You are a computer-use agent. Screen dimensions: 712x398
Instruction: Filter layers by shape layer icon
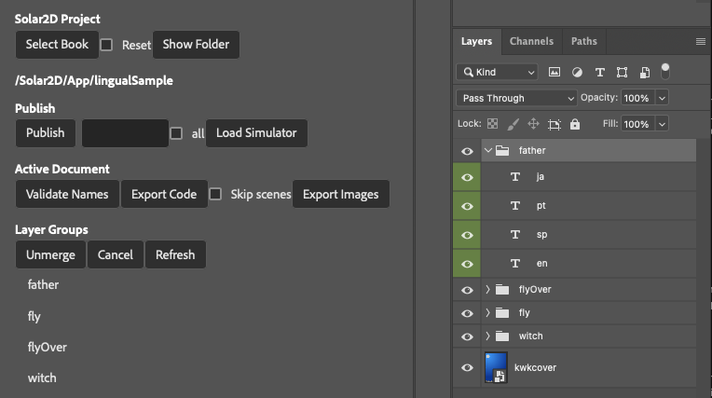623,73
